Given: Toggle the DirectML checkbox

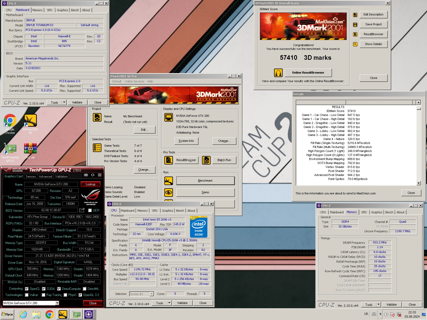Looking at the screenshot, I should click(84, 289).
